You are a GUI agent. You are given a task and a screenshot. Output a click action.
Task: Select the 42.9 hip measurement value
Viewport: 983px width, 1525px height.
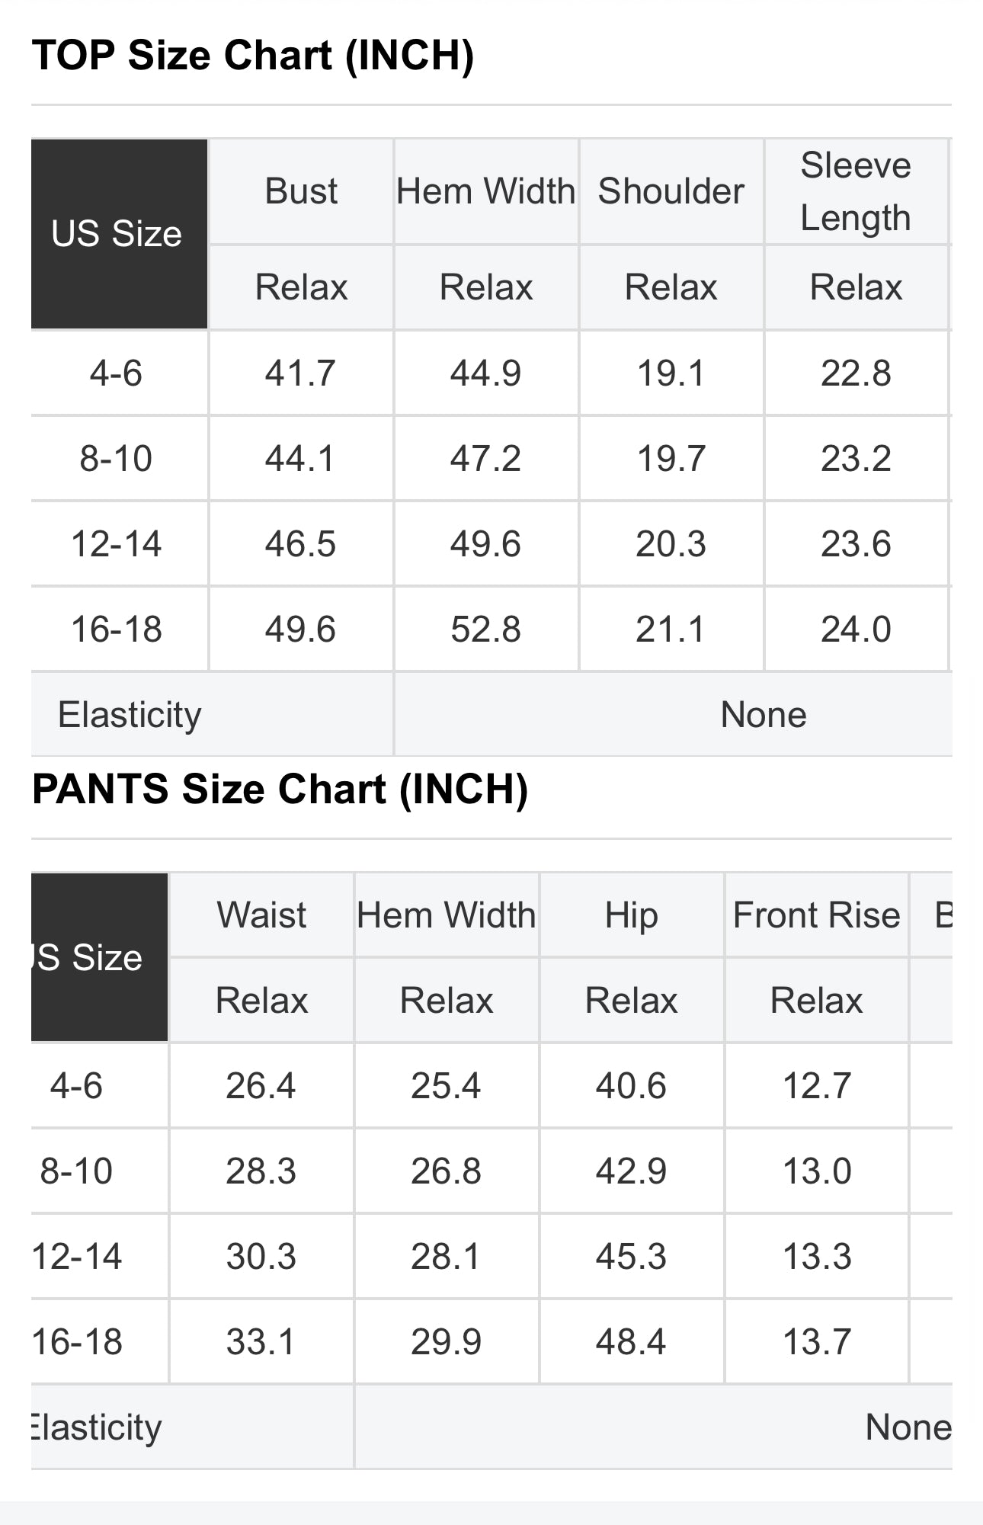pyautogui.click(x=631, y=1171)
